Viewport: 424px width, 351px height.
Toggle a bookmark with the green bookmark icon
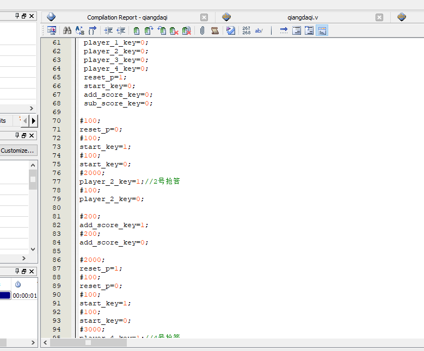click(x=137, y=31)
